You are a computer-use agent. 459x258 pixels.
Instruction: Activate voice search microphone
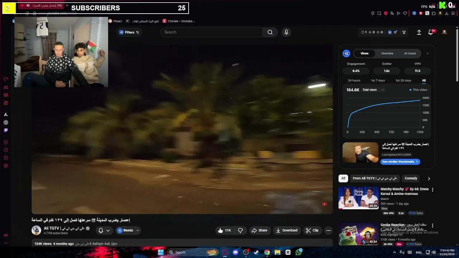click(x=286, y=32)
